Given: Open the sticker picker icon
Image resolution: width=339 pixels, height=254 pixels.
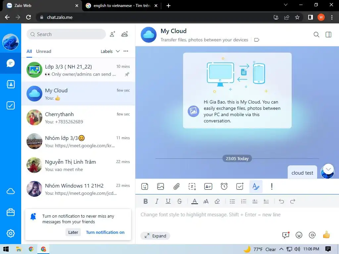Looking at the screenshot, I should 145,187.
